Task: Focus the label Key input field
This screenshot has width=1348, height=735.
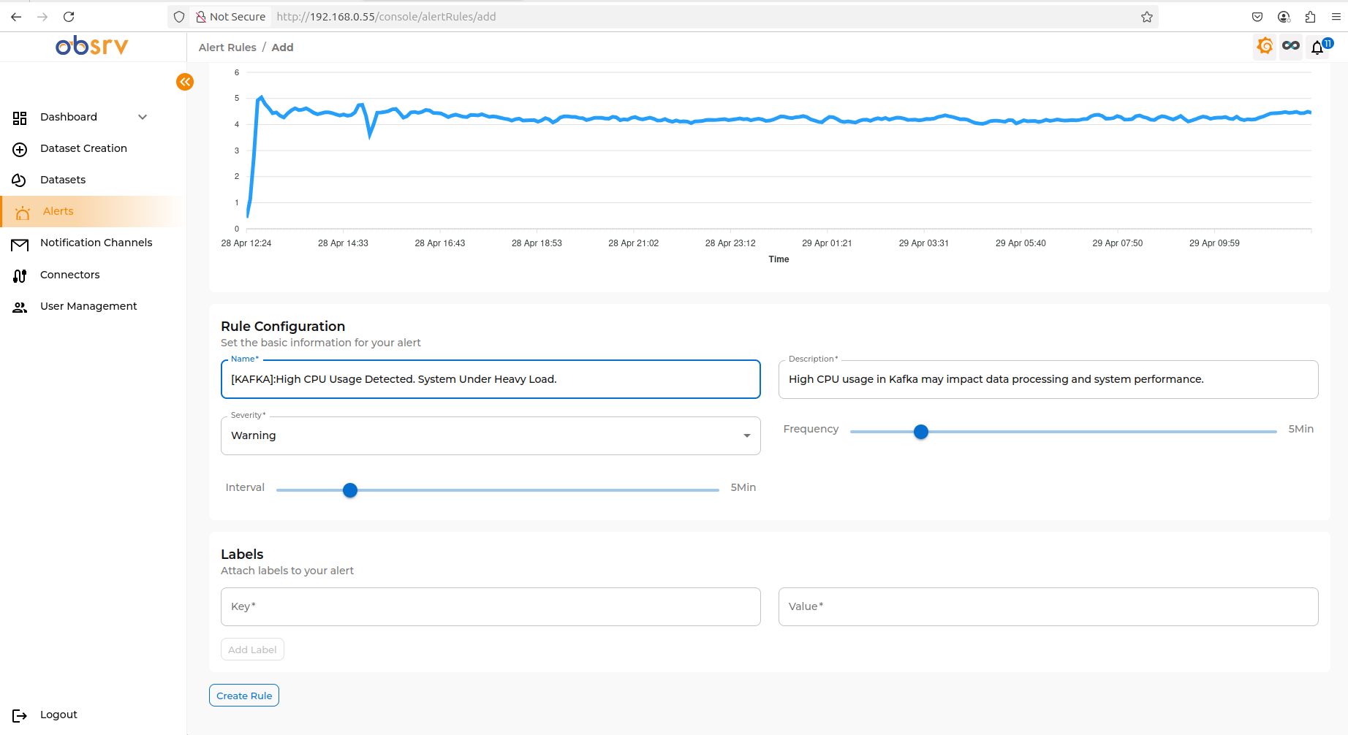Action: pos(491,606)
